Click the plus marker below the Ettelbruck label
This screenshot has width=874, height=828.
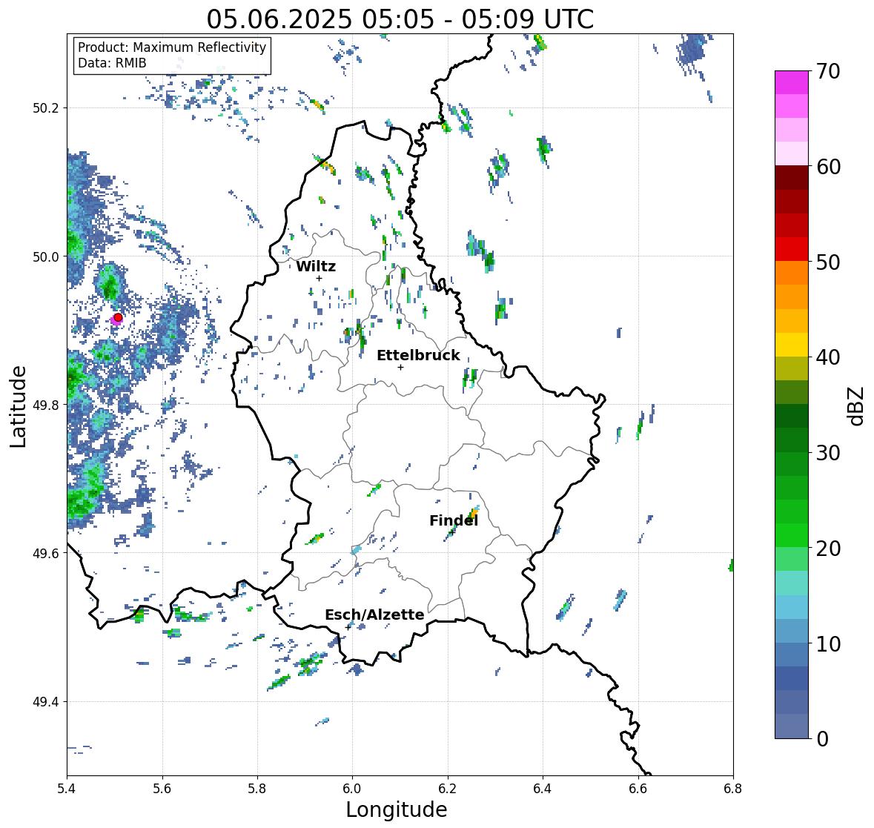click(400, 367)
